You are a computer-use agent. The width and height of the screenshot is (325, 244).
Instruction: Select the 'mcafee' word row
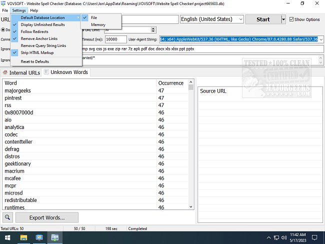pyautogui.click(x=95, y=178)
